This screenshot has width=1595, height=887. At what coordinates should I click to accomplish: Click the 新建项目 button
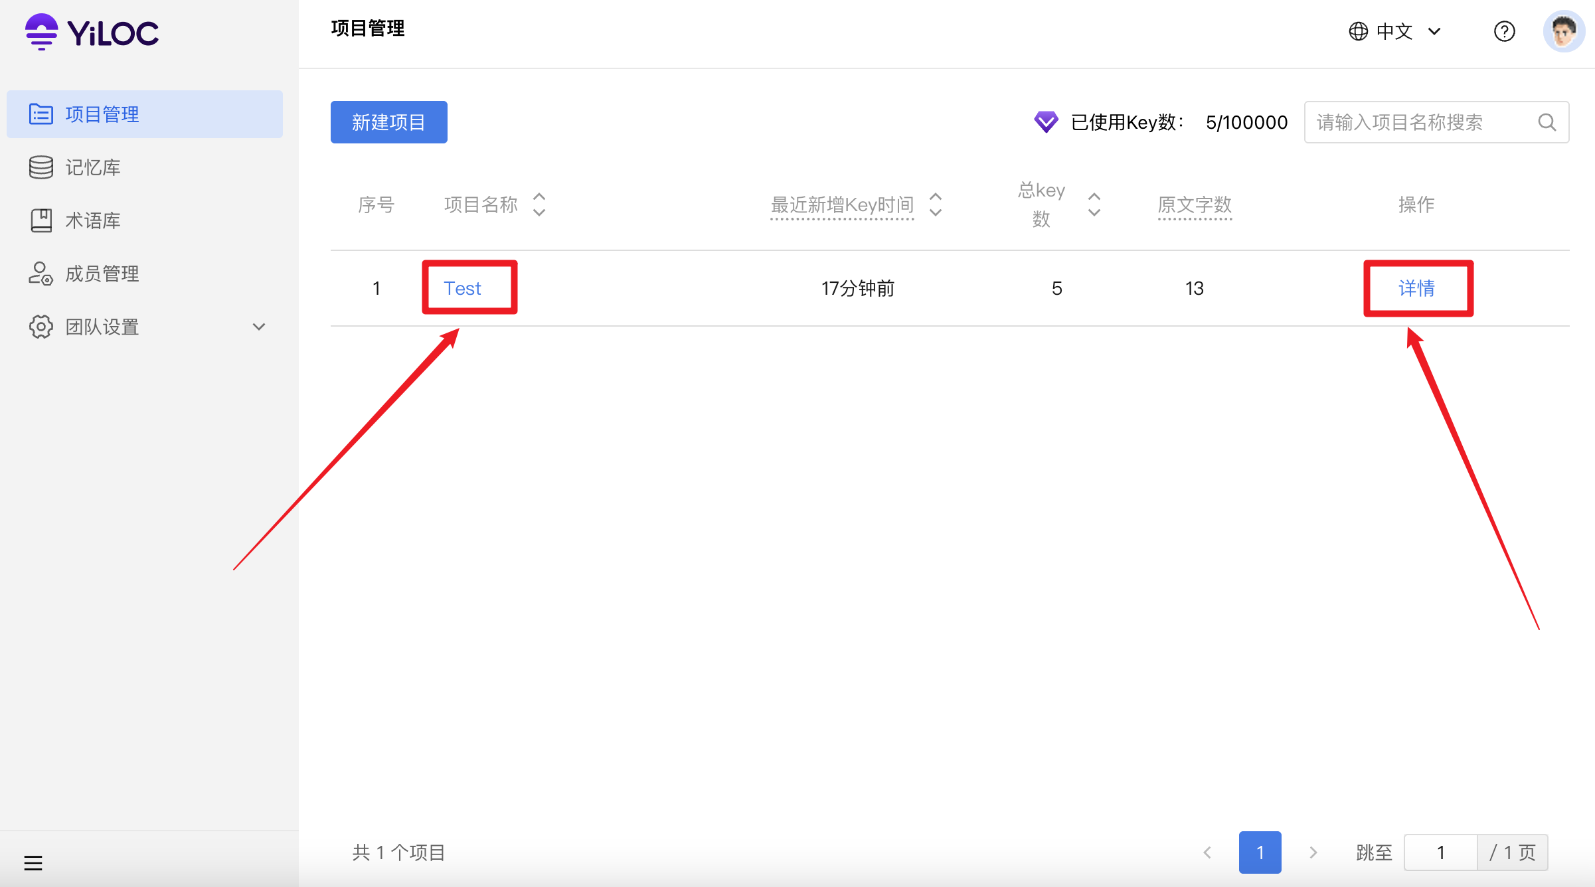pyautogui.click(x=389, y=122)
